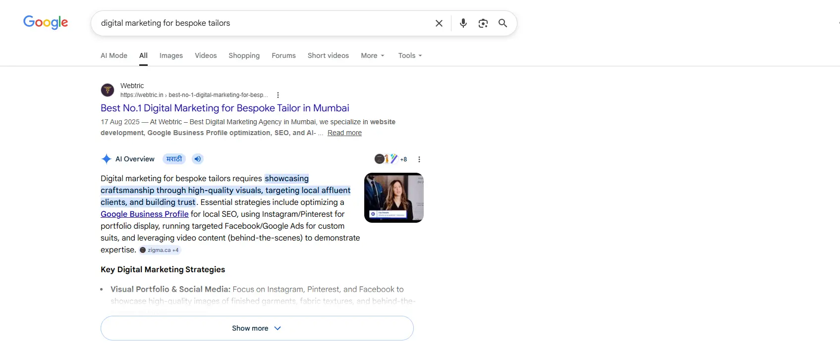
Task: Follow the Google Business Profile link
Action: pos(144,214)
